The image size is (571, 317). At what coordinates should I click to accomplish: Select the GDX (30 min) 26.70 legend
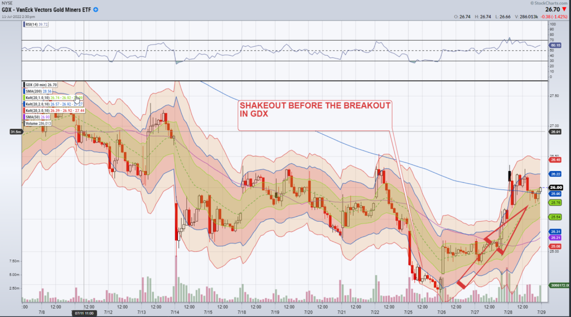40,85
